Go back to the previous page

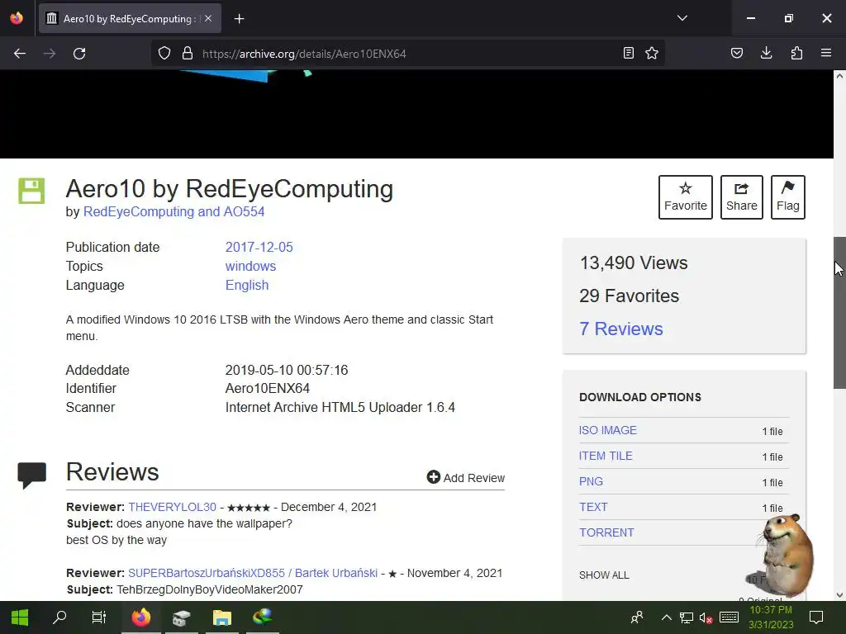point(20,54)
